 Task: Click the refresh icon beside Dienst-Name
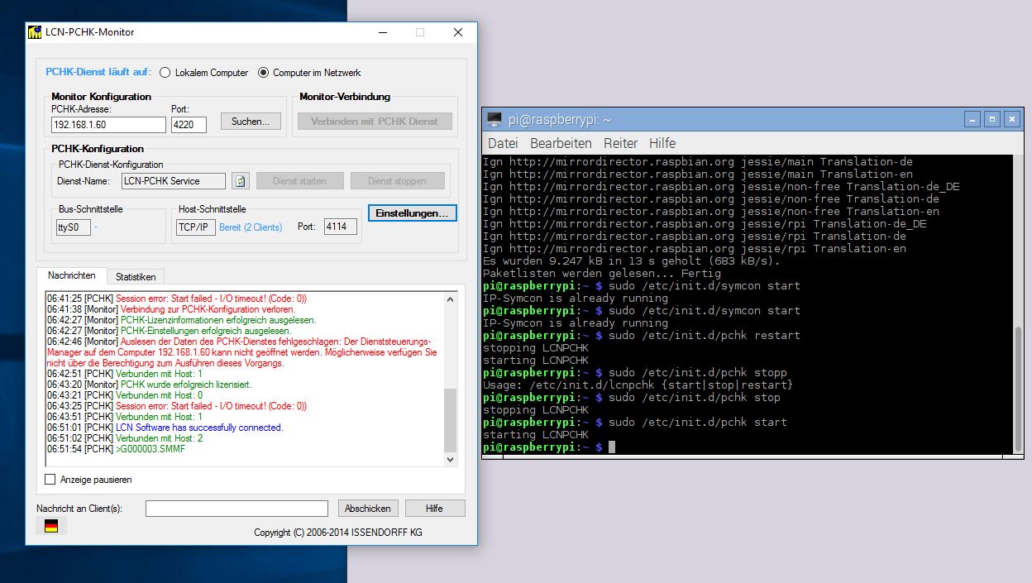[240, 181]
